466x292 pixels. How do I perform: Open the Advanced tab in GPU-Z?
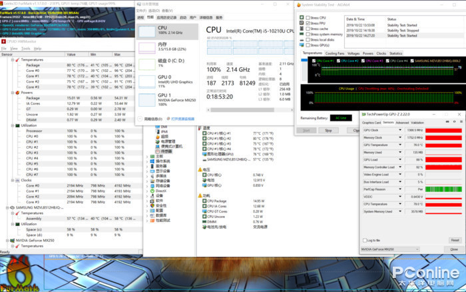(x=402, y=123)
